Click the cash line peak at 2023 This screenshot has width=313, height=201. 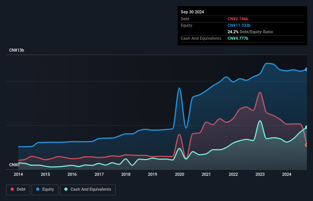pyautogui.click(x=260, y=121)
